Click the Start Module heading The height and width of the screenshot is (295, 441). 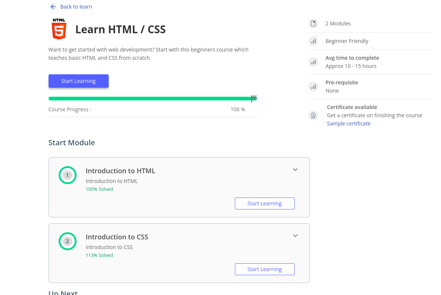(x=72, y=143)
